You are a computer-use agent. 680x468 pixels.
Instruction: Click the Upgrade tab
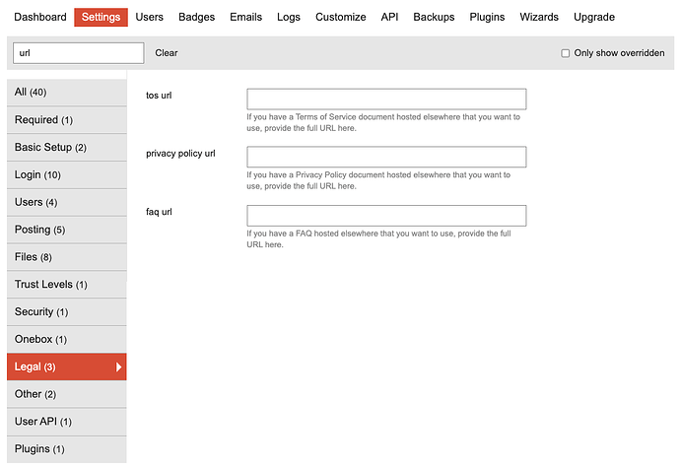[x=594, y=17]
